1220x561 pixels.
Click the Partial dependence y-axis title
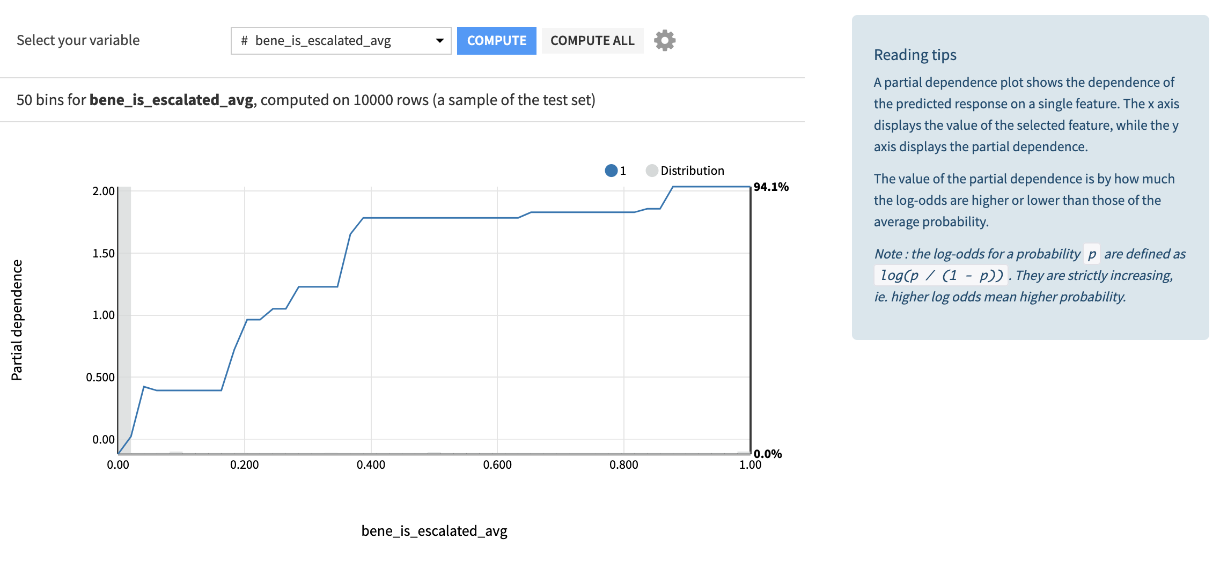(x=17, y=320)
